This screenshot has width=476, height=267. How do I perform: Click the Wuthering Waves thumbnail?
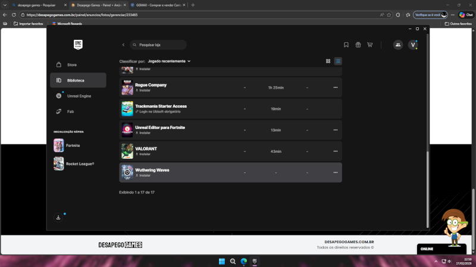[x=127, y=172]
